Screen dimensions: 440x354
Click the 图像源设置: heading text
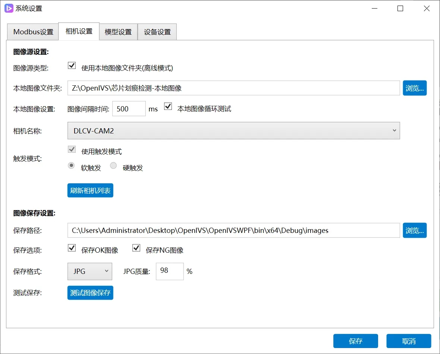31,52
